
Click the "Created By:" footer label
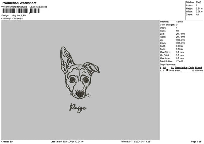[7, 142]
